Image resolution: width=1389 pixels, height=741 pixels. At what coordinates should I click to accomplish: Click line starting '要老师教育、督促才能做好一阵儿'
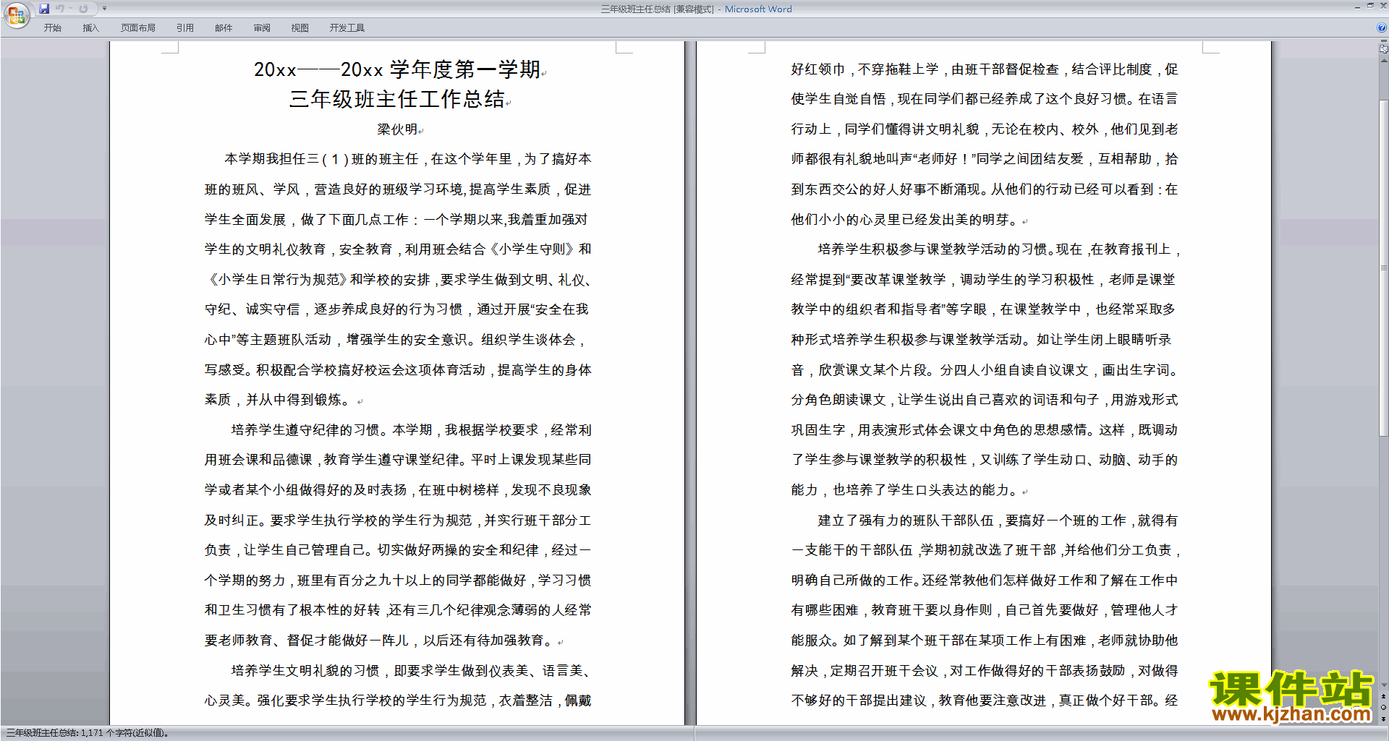(380, 641)
